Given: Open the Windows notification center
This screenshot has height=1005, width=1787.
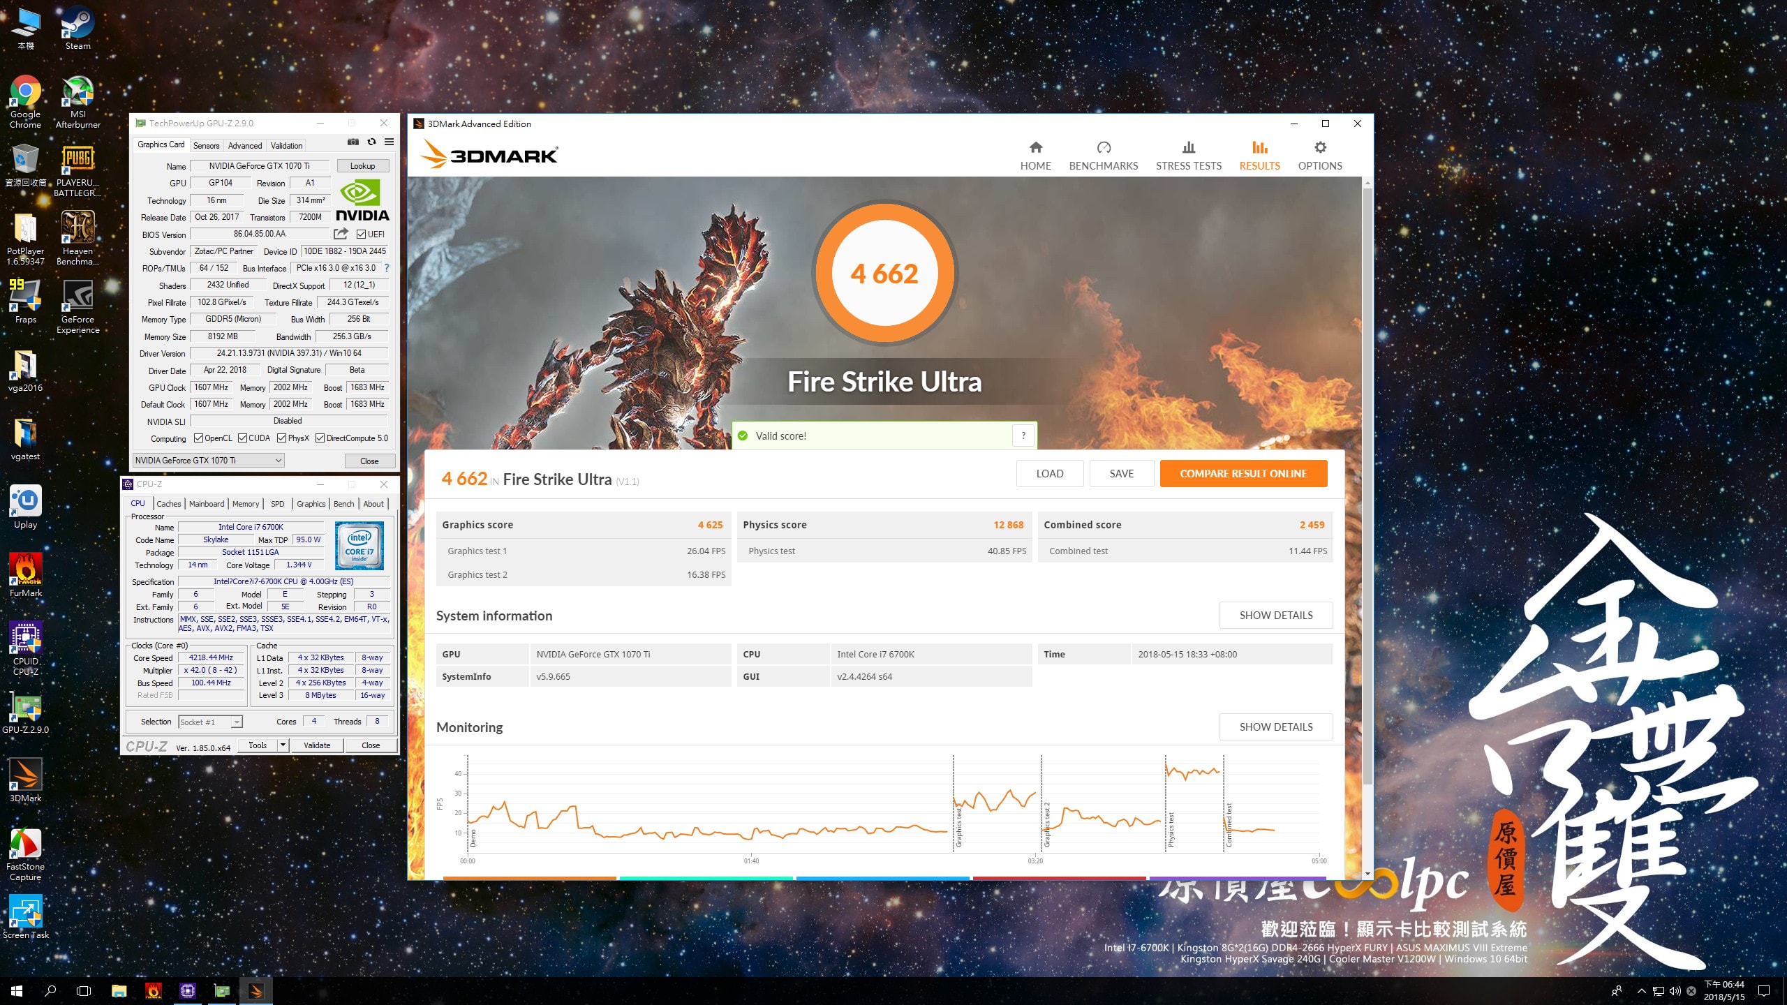Looking at the screenshot, I should tap(1764, 990).
